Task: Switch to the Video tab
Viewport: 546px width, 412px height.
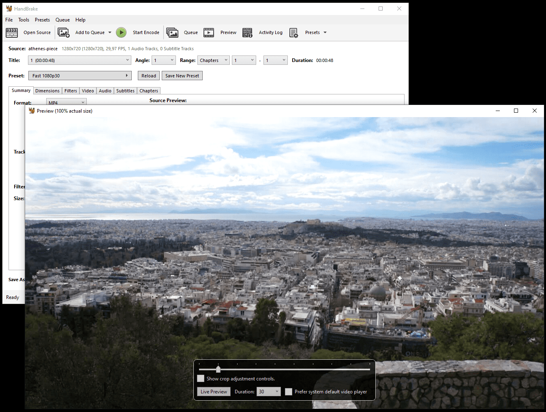Action: (88, 91)
